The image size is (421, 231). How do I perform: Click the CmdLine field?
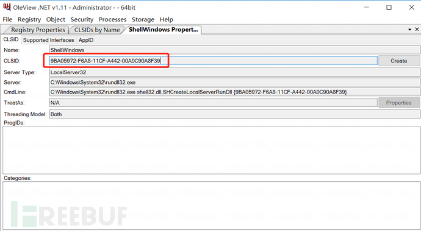click(x=235, y=92)
